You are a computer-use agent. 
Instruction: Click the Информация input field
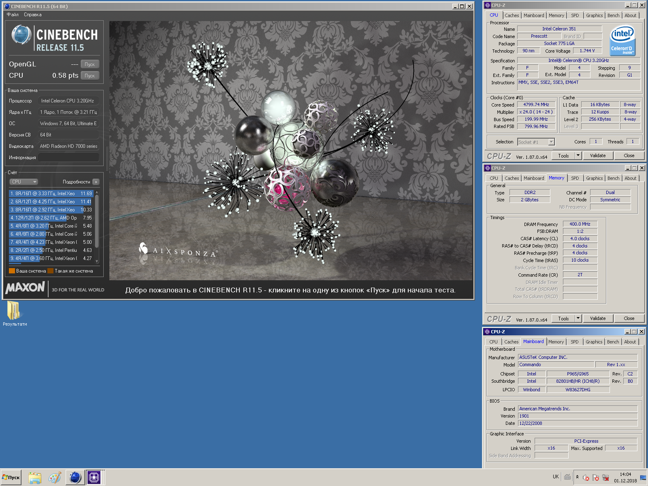coord(69,158)
